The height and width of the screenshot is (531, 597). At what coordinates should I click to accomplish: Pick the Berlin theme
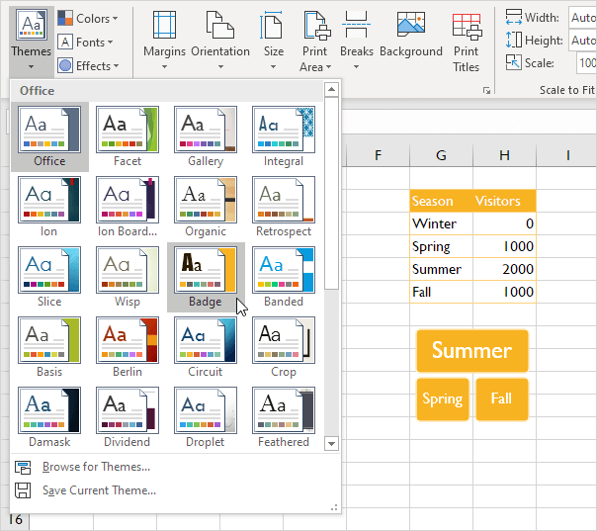coord(127,340)
